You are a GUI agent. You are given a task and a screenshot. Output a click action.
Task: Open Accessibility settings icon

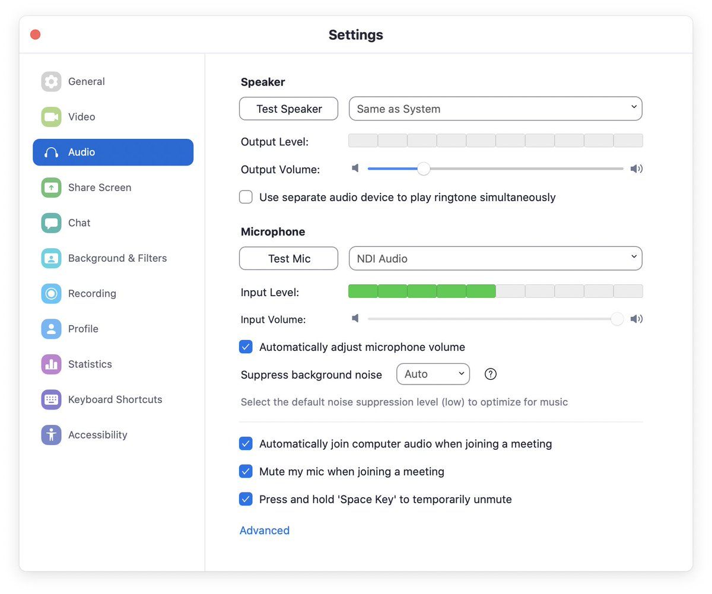tap(51, 435)
